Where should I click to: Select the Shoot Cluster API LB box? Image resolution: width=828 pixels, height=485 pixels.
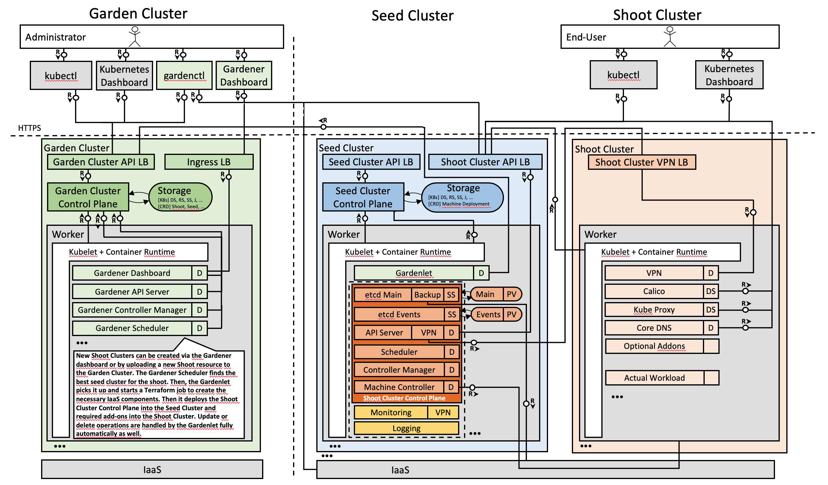click(485, 162)
